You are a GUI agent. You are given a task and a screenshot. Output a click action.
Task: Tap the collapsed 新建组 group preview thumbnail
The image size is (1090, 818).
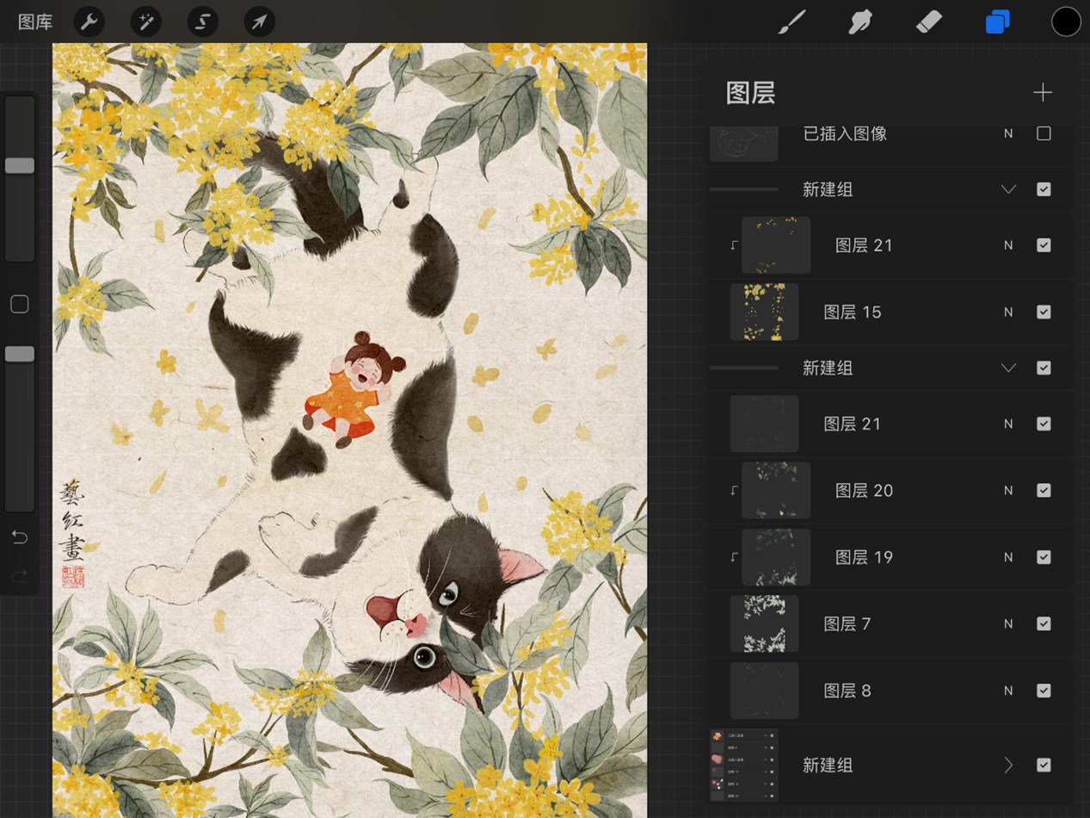click(744, 765)
